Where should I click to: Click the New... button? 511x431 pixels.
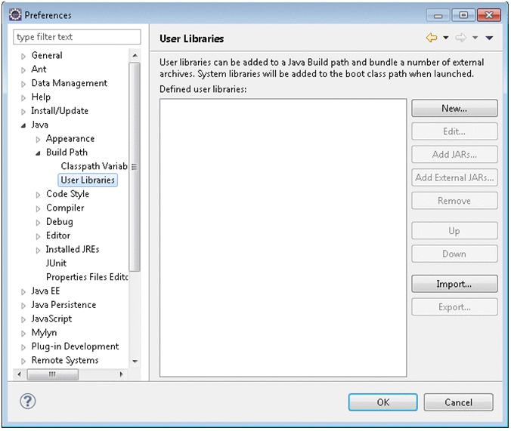(454, 108)
